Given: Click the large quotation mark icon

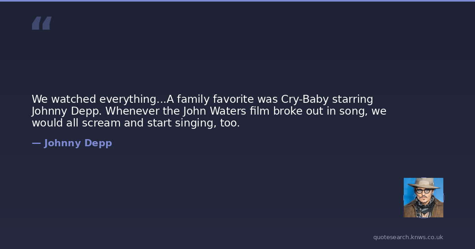Looking at the screenshot, I should (42, 23).
